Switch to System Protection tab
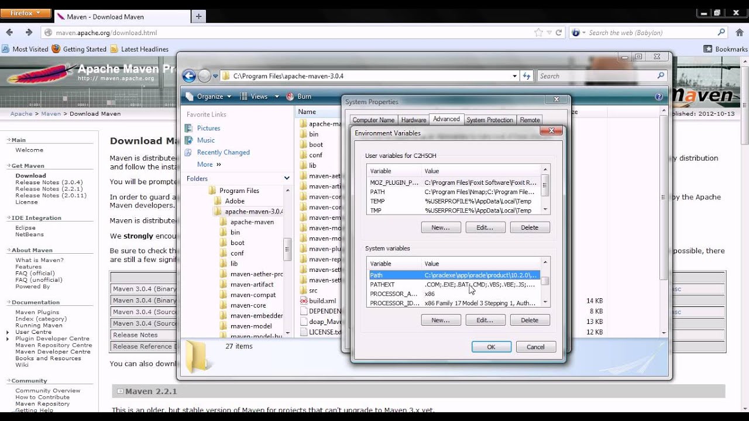This screenshot has width=749, height=421. [490, 120]
